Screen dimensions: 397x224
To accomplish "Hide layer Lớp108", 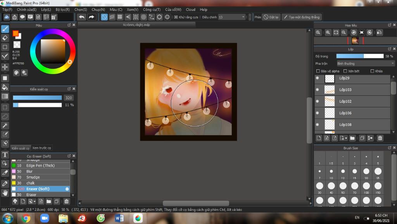I will 318,124.
